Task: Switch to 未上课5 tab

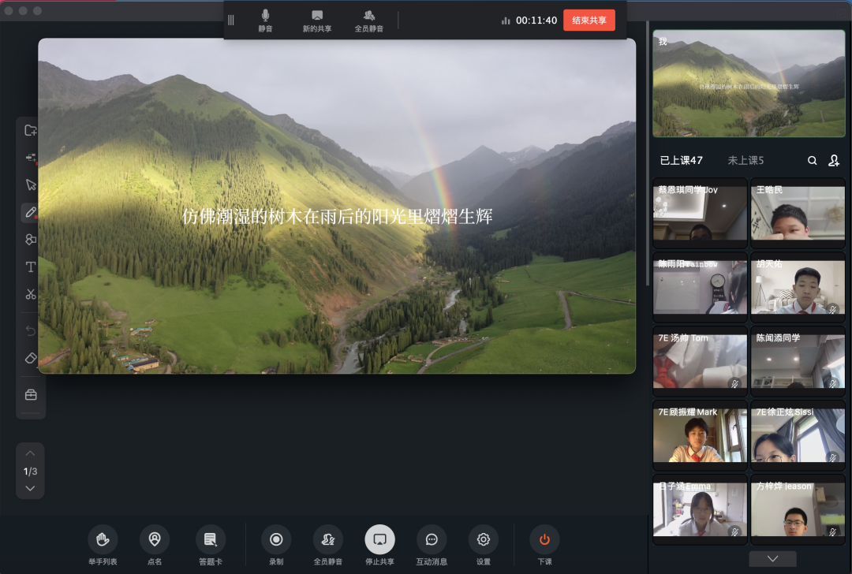Action: click(745, 160)
